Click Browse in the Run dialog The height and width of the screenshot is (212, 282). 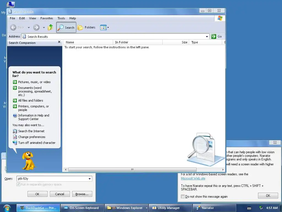[82, 194]
